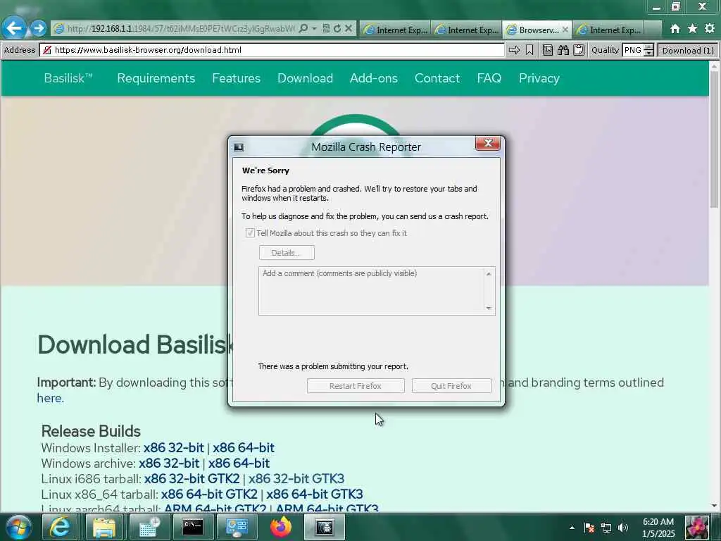Open IE Tools gear menu
721x541 pixels.
click(710, 28)
